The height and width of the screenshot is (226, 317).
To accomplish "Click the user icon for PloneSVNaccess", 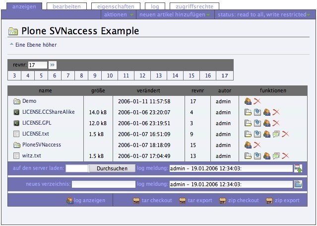I will pos(248,145).
